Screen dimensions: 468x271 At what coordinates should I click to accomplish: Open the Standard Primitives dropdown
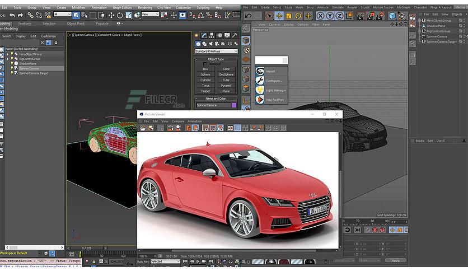point(217,52)
